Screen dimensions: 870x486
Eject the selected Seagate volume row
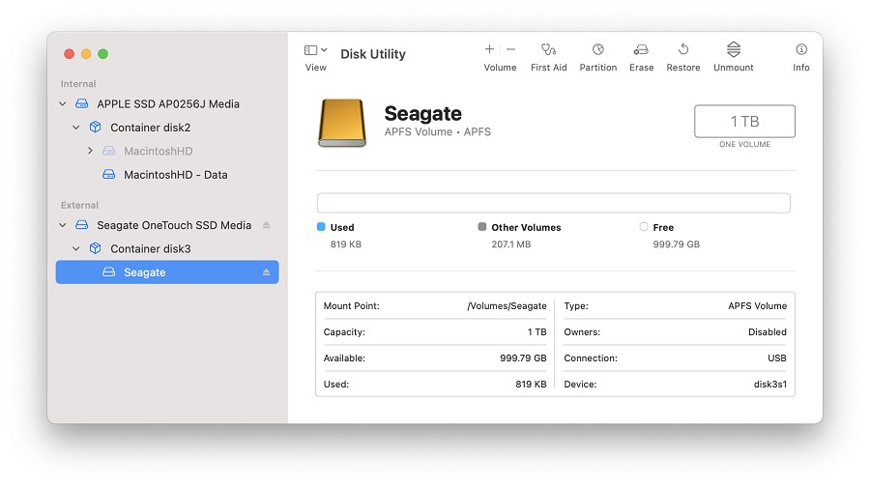pyautogui.click(x=267, y=272)
